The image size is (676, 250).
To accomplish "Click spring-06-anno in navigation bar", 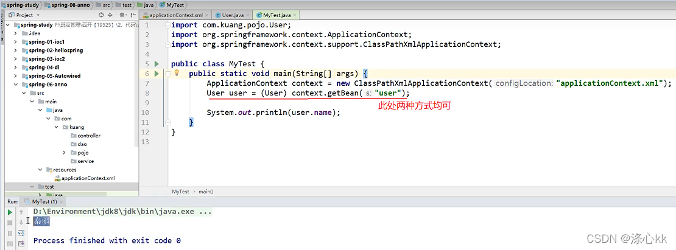I will pos(67,4).
